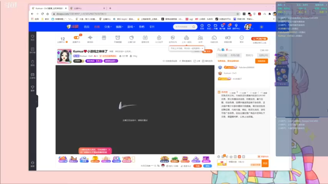Open the waveform stream stats icon
This screenshot has width=328, height=184.
[x=90, y=38]
